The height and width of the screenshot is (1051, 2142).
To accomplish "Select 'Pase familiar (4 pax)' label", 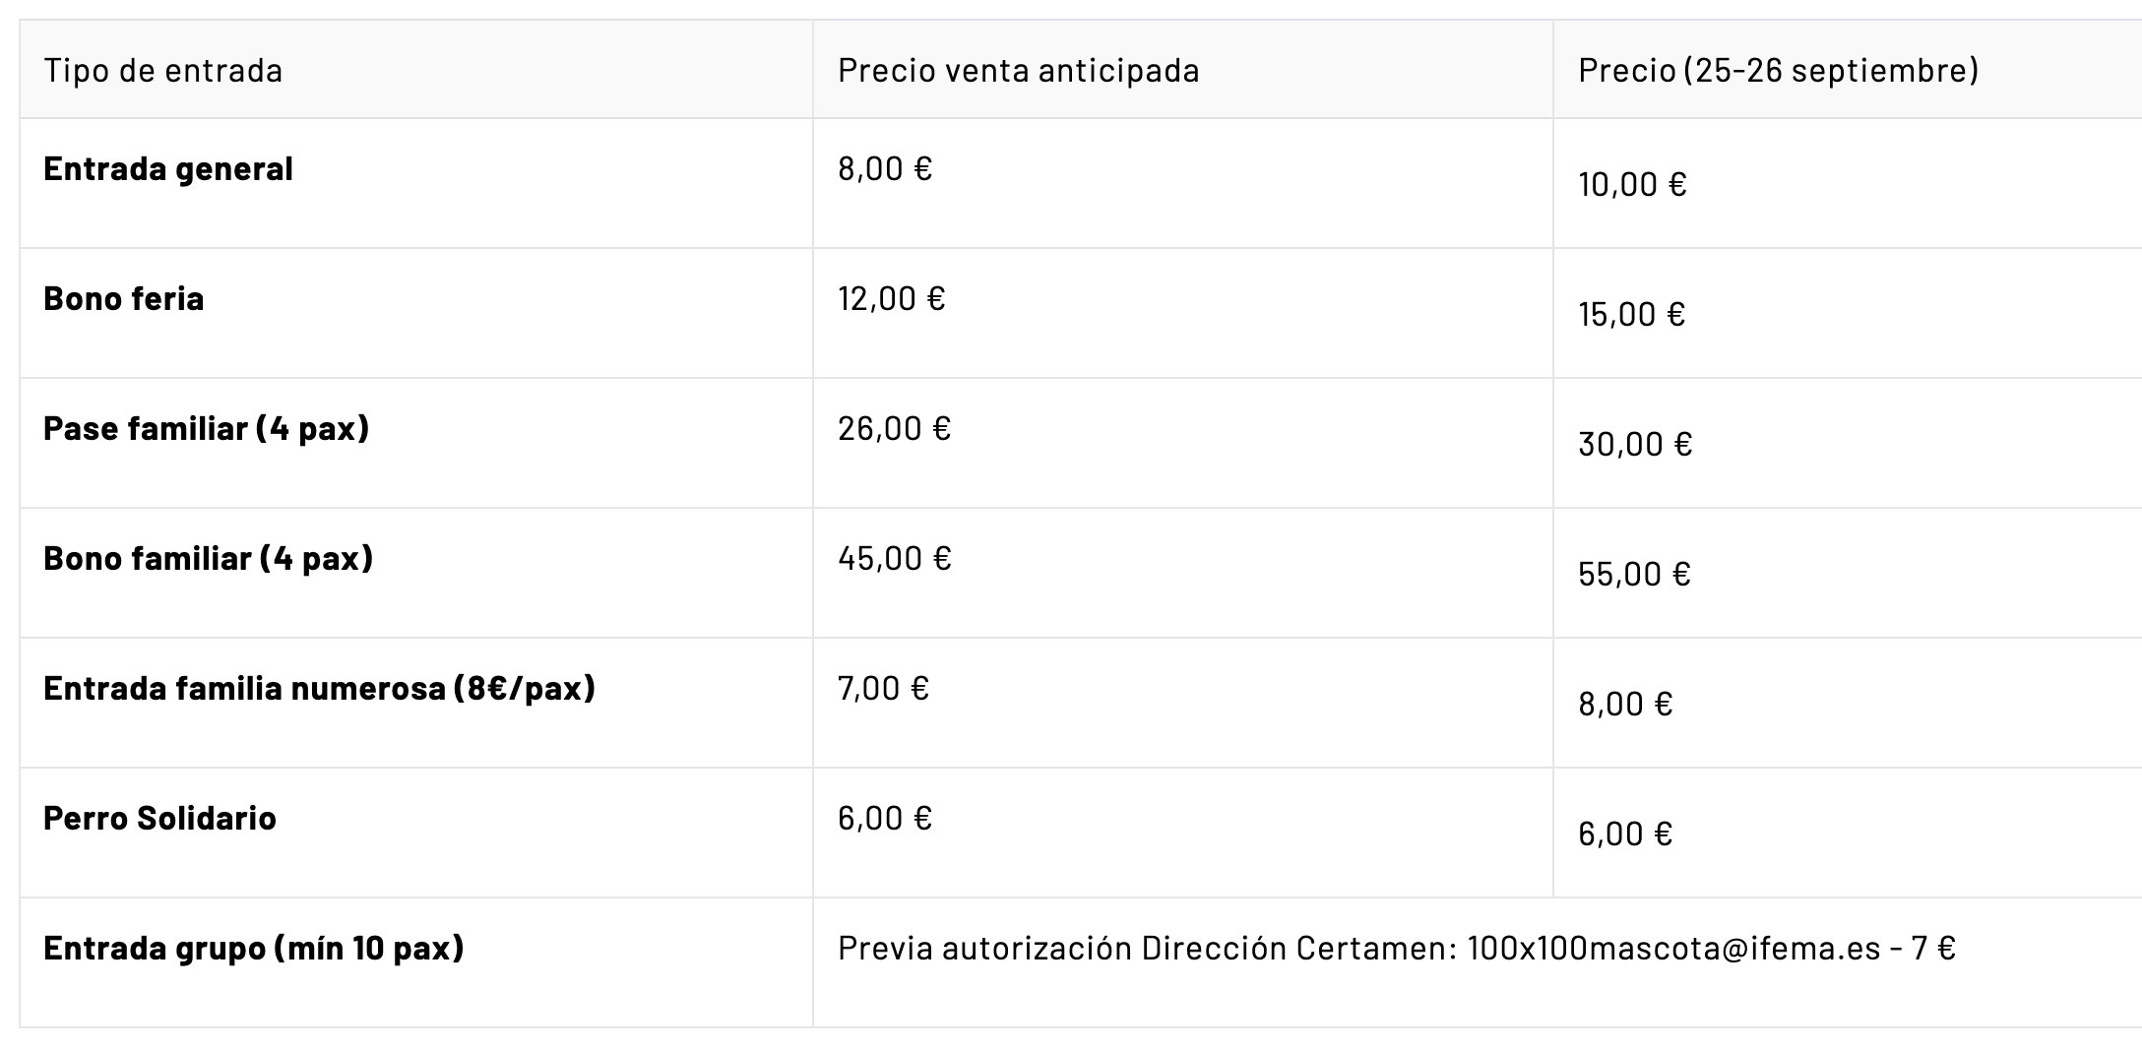I will (206, 429).
